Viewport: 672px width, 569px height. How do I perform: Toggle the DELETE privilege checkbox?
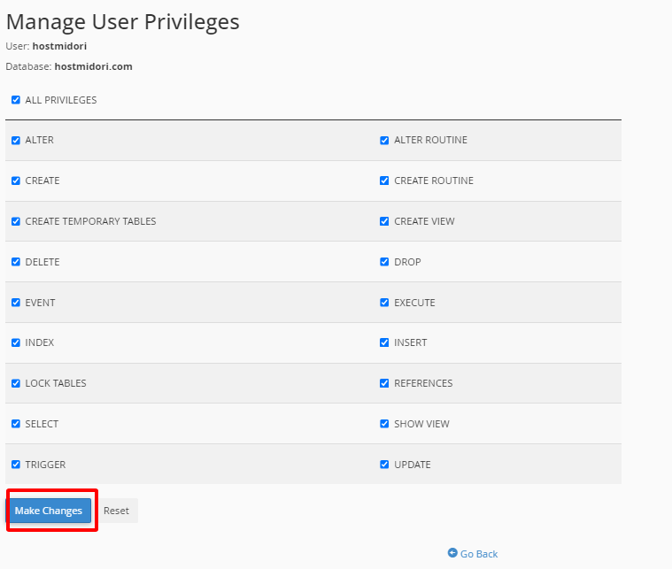(x=16, y=262)
